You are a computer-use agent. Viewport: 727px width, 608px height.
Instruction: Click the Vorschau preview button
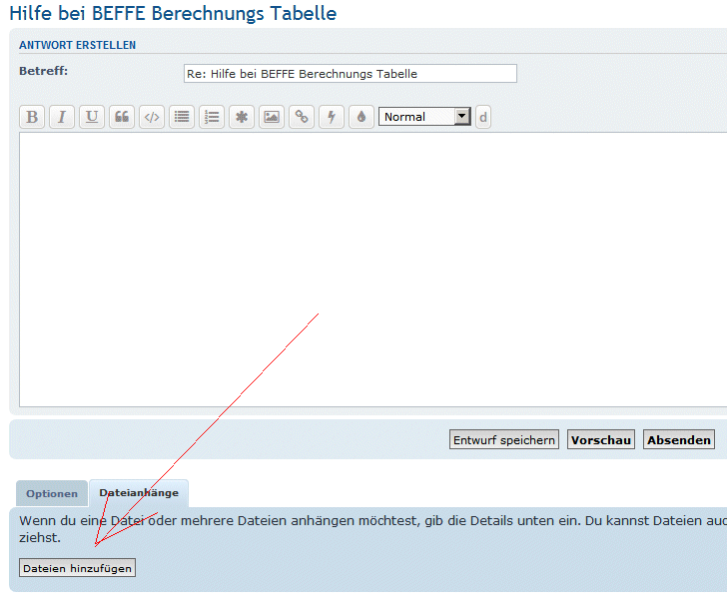tap(601, 440)
